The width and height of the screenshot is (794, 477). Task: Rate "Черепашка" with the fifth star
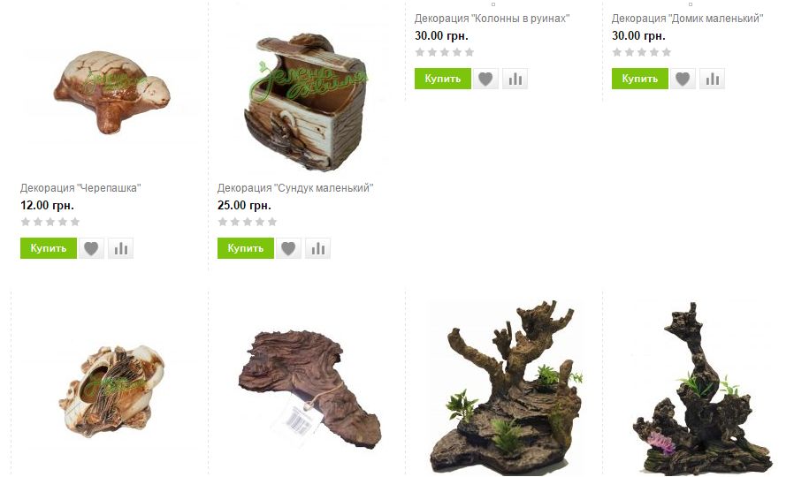pyautogui.click(x=75, y=222)
